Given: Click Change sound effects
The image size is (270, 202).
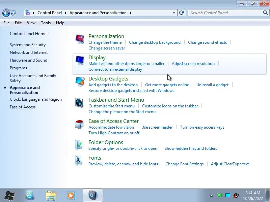Looking at the screenshot, I should pyautogui.click(x=207, y=42).
